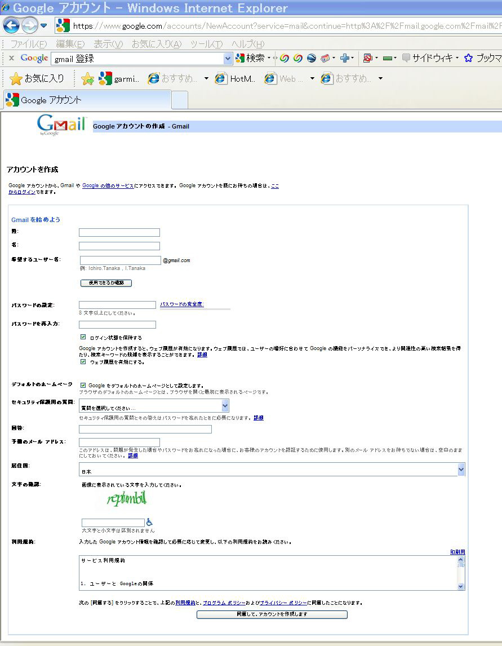Click the 検索 search button on Google toolbar

pos(250,58)
